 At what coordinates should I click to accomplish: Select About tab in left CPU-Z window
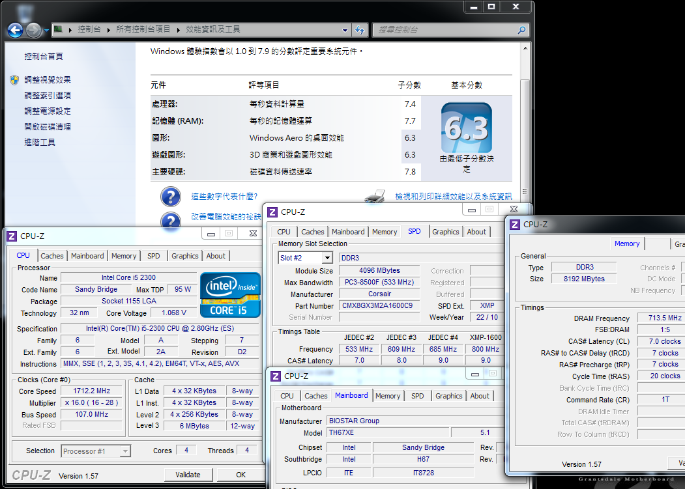coord(216,256)
